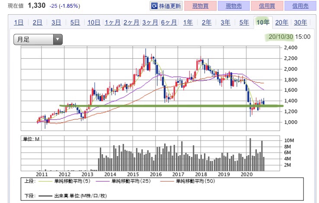Viewport: 319px width, 203px height.
Task: Click the 単純移動平均(25) legend entry
Action: [x=123, y=181]
